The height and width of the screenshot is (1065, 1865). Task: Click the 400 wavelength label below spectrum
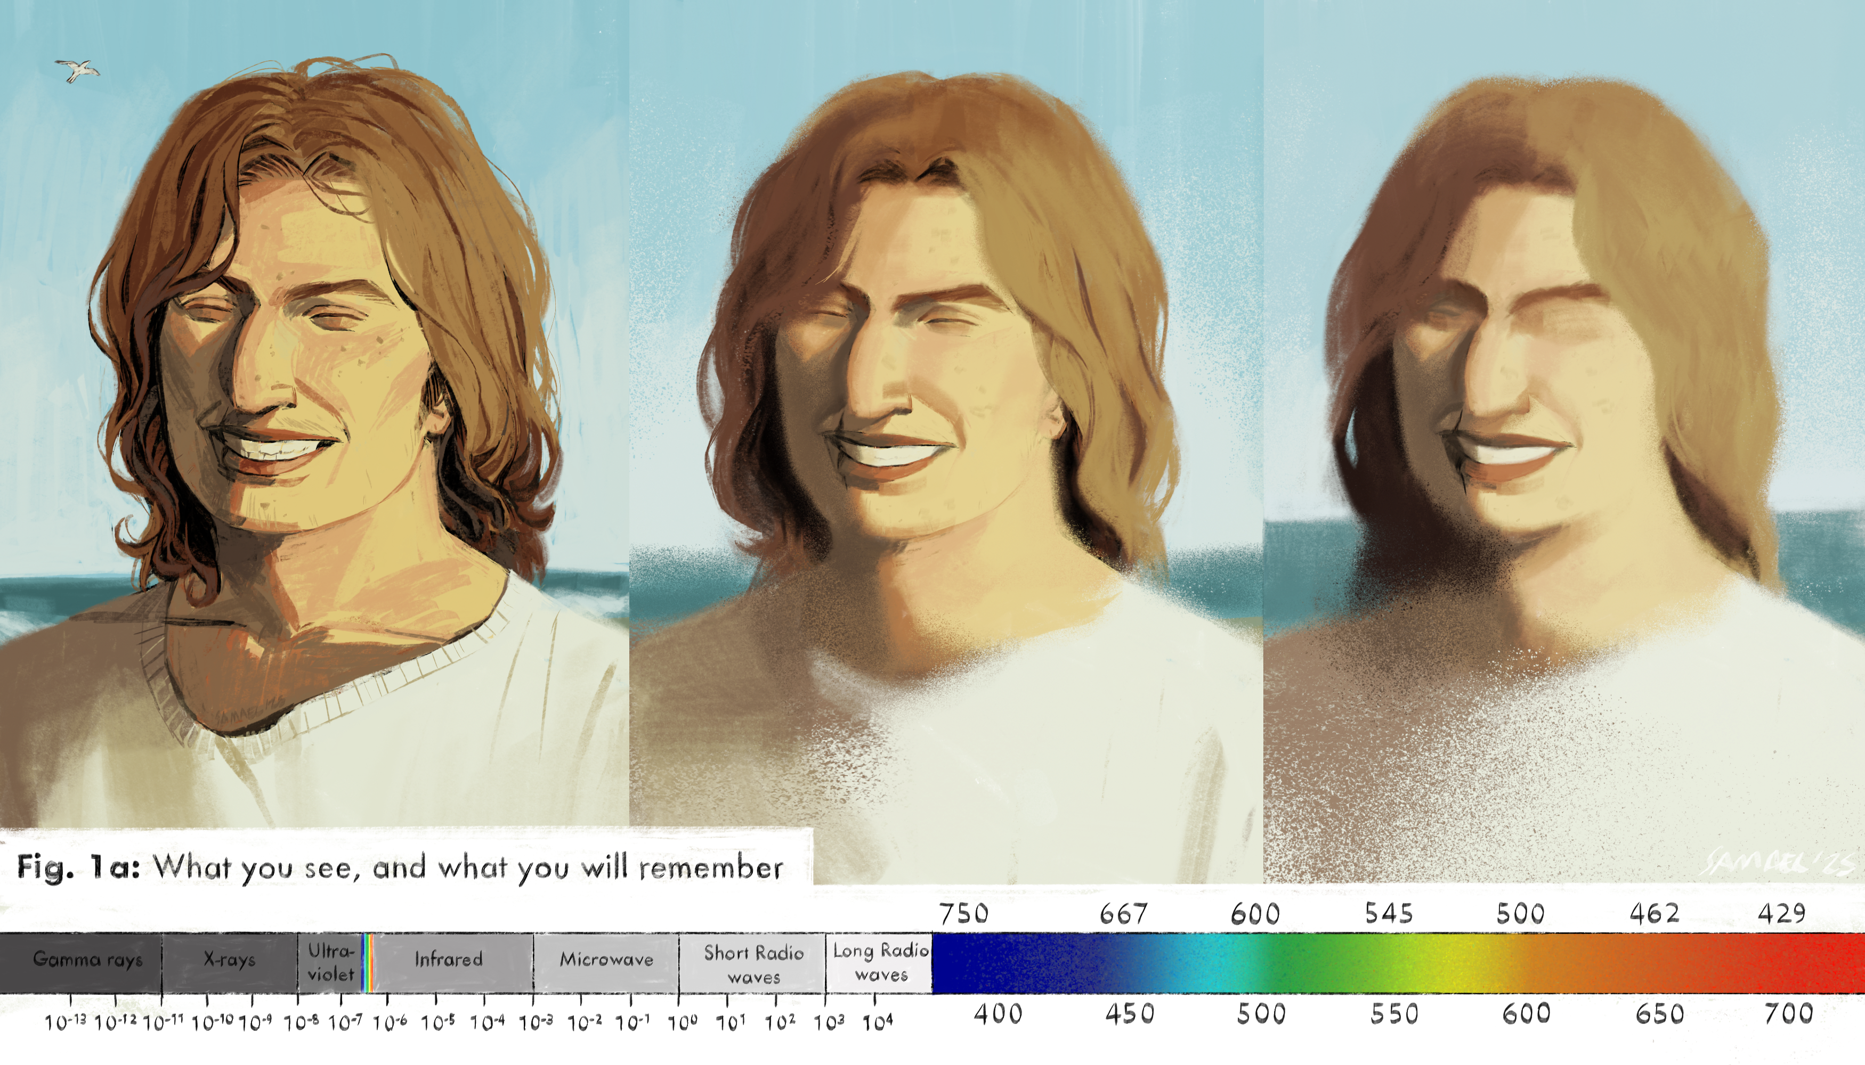coord(998,1014)
